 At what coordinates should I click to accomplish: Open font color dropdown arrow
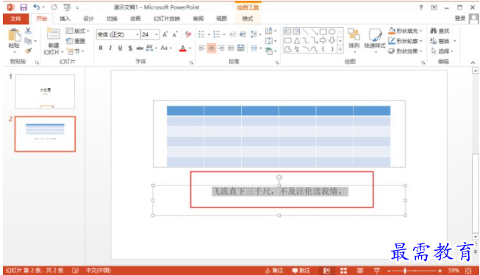pyautogui.click(x=190, y=48)
